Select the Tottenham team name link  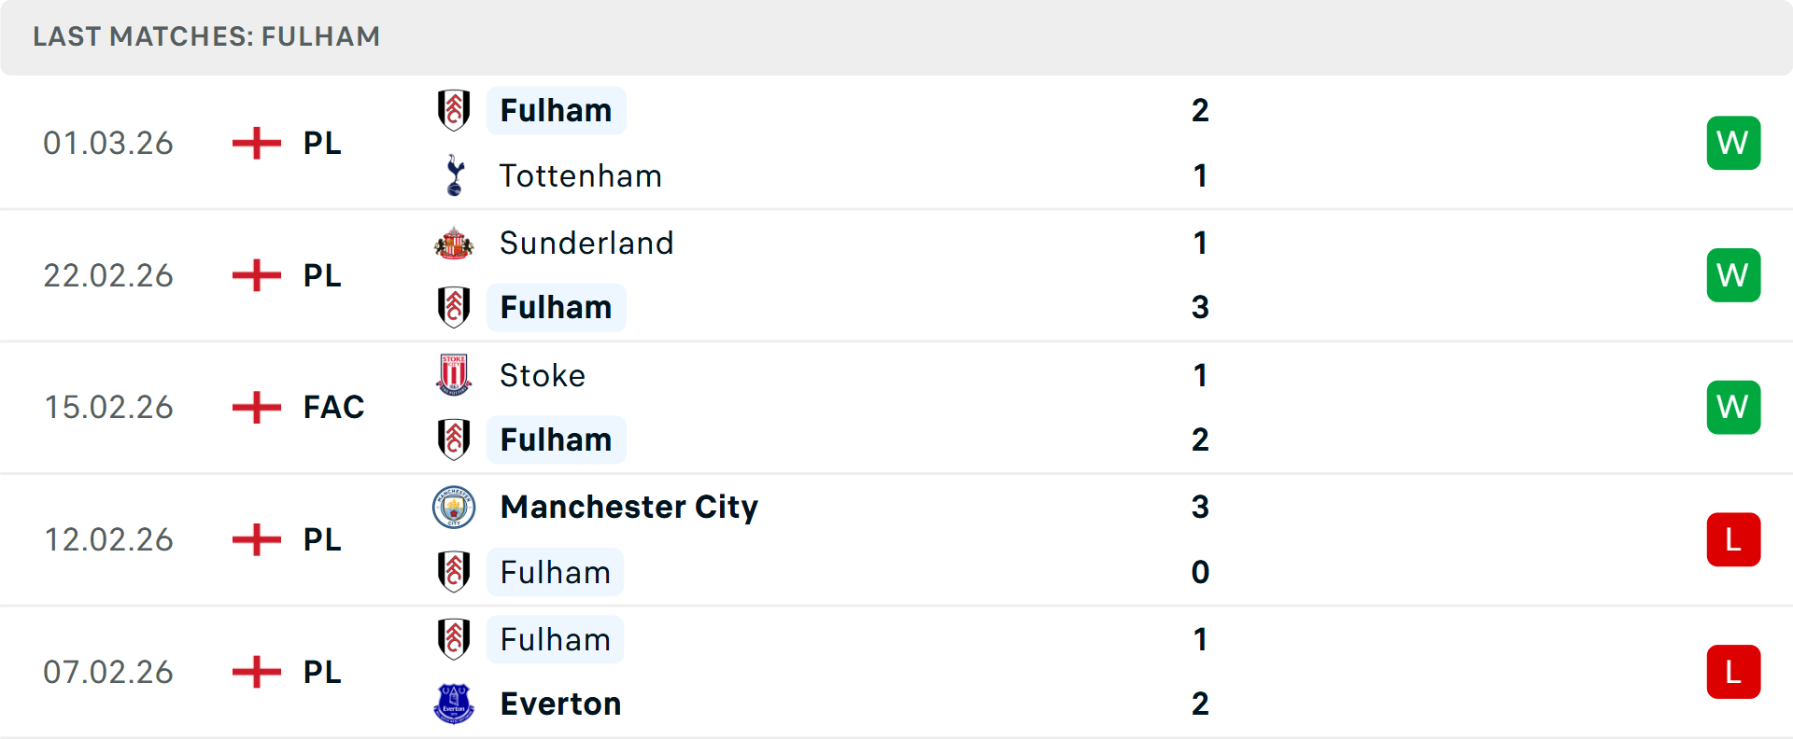pos(580,175)
